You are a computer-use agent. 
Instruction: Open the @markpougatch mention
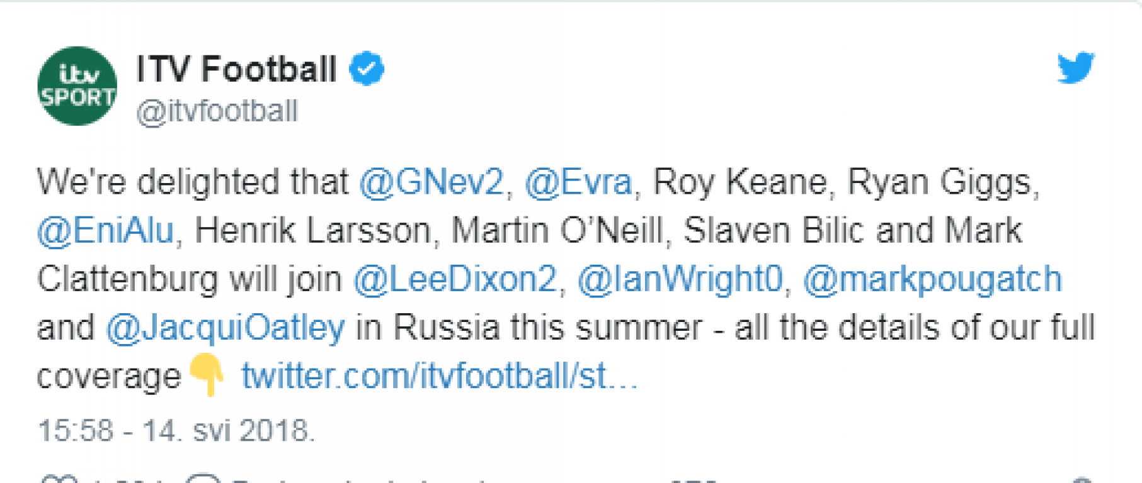[932, 279]
